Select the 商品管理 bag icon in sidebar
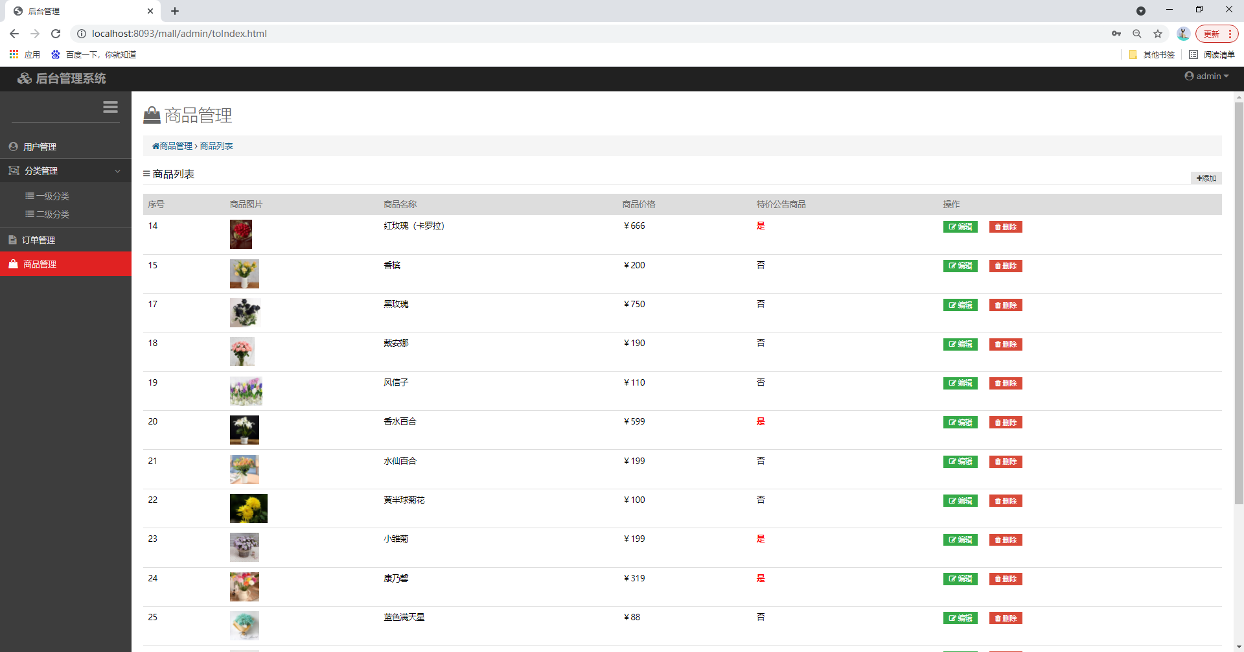The height and width of the screenshot is (652, 1244). pyautogui.click(x=12, y=264)
